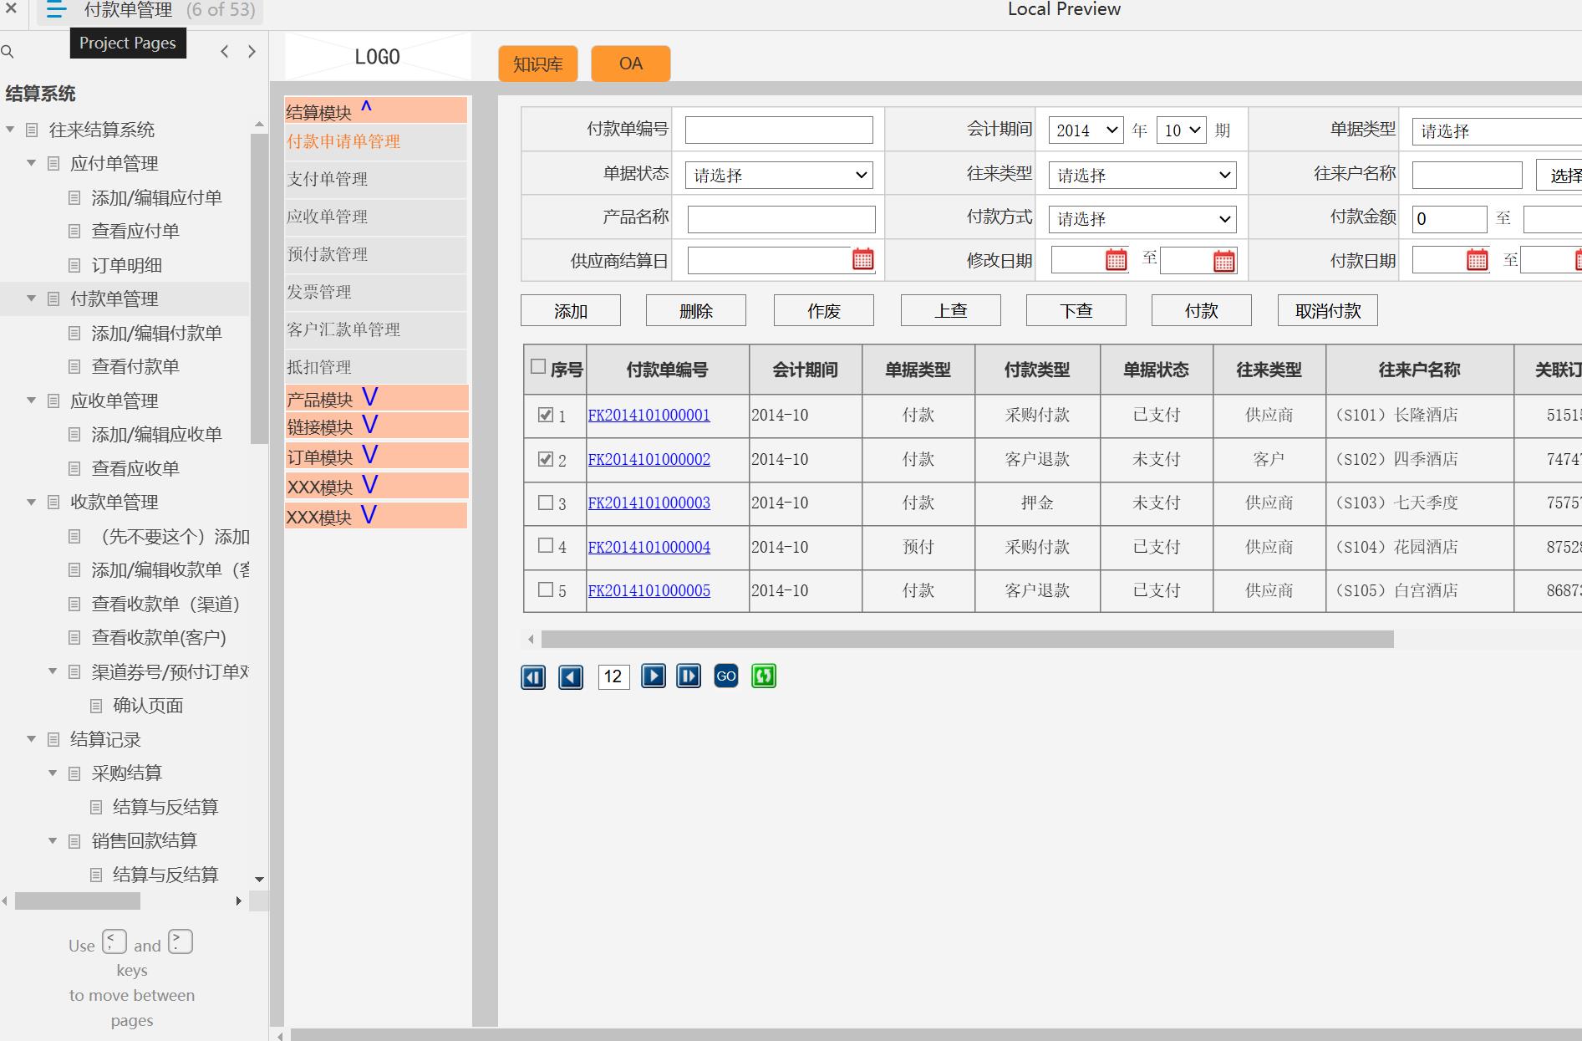This screenshot has width=1582, height=1041.
Task: Collapse the 收款单管理 tree node
Action: coord(32,502)
